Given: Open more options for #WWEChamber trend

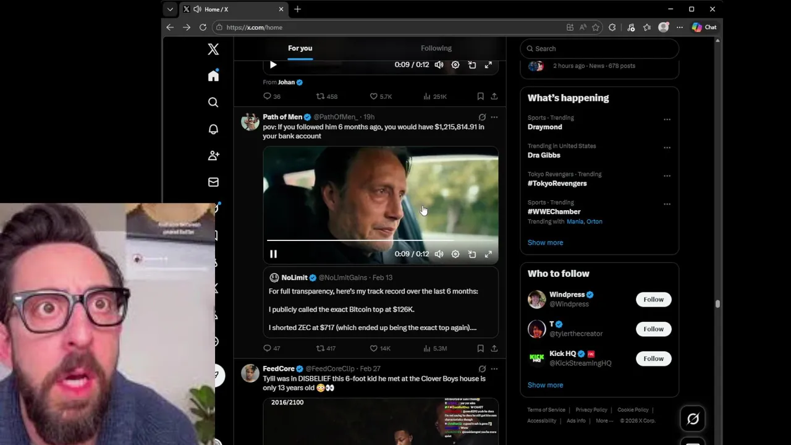Looking at the screenshot, I should point(667,204).
